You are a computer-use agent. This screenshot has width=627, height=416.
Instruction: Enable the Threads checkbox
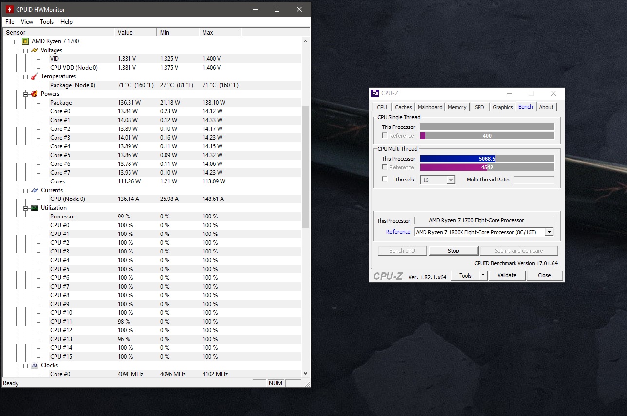pos(385,180)
